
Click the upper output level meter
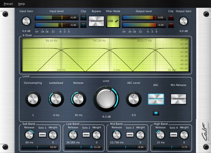pos(144,17)
